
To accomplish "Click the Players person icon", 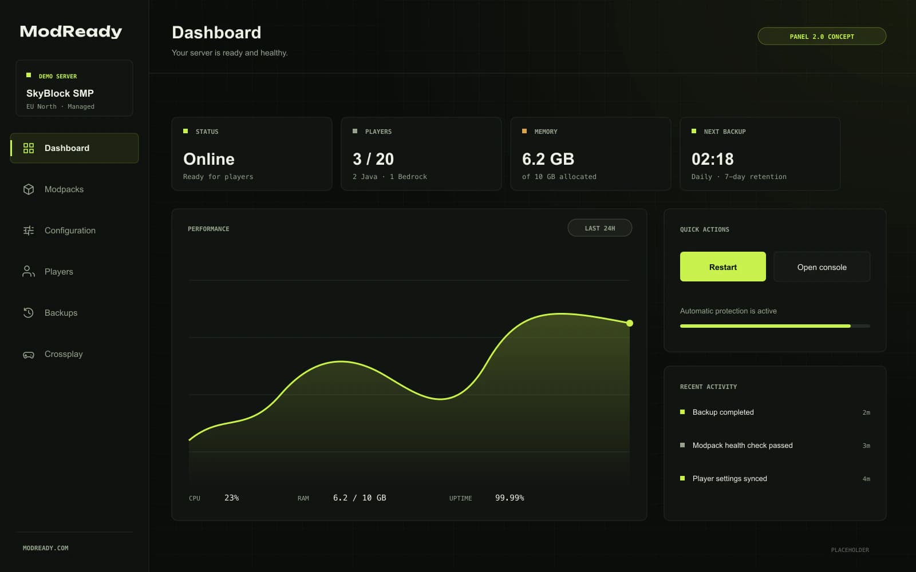I will pos(29,272).
